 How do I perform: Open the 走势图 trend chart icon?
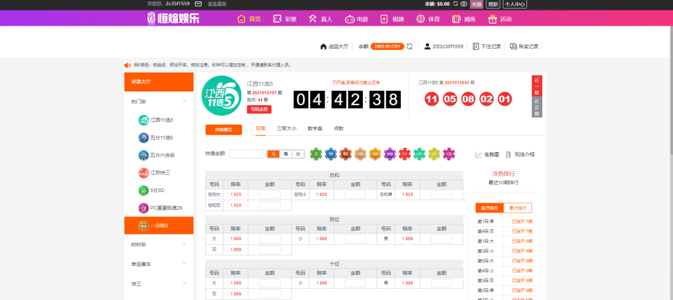tap(478, 154)
